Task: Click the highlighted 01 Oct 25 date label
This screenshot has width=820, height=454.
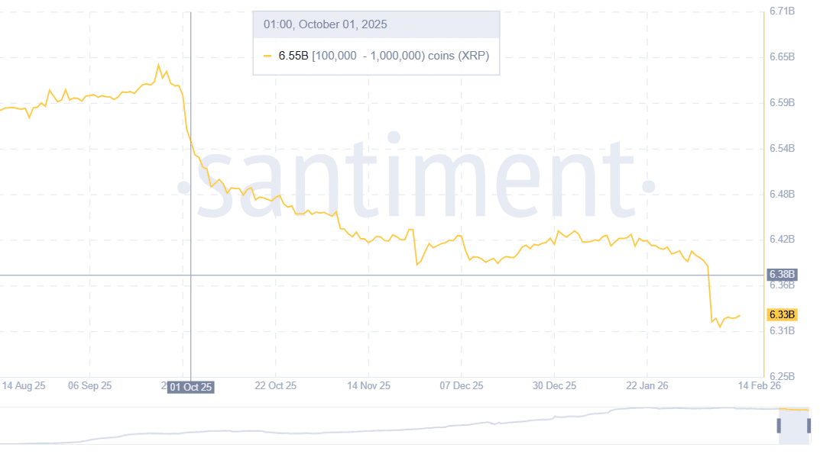Action: [190, 387]
